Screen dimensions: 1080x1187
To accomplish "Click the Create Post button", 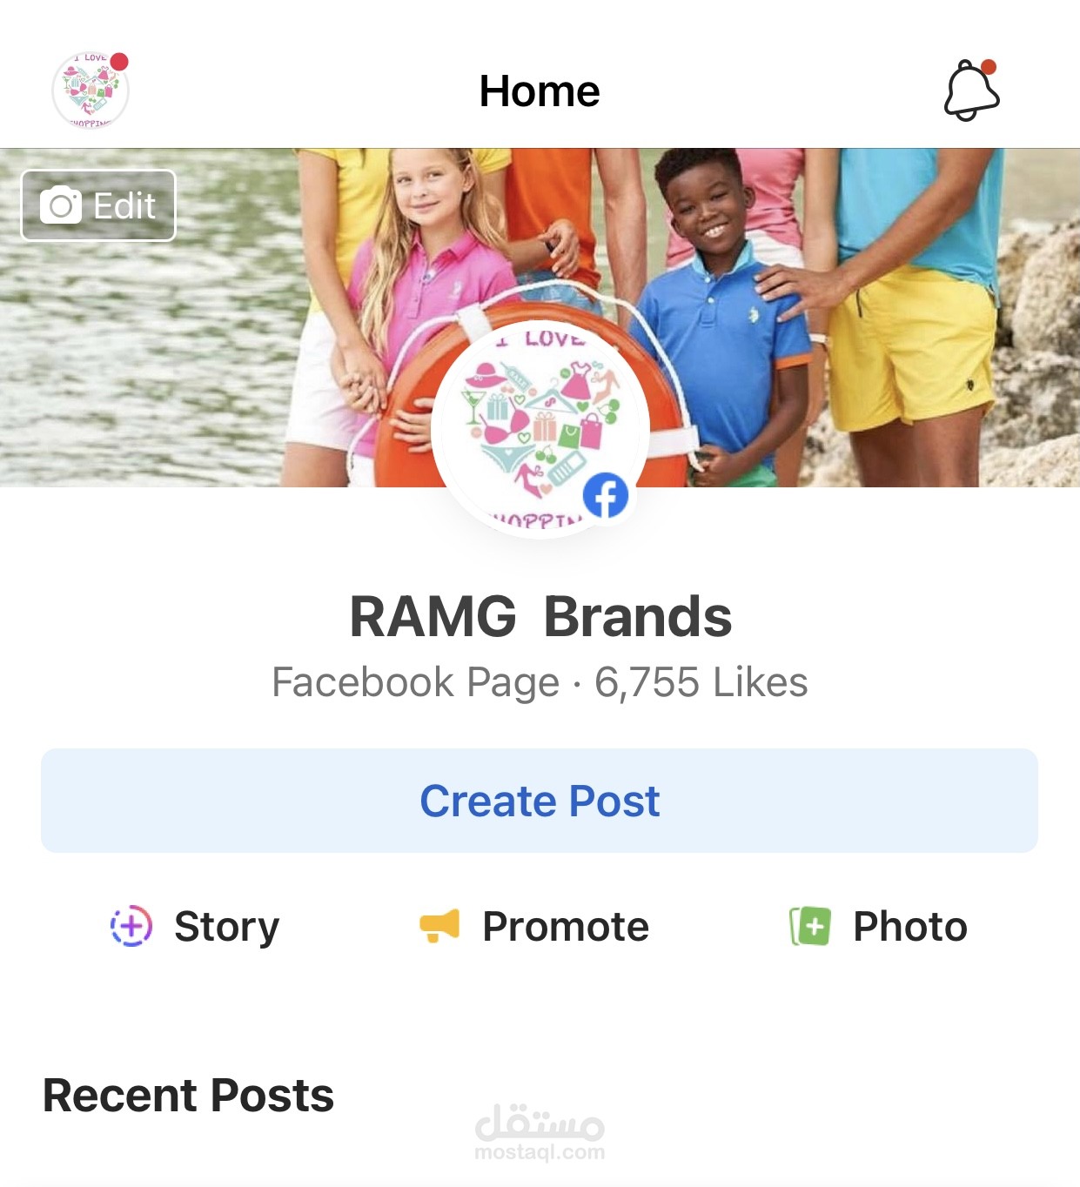I will (x=540, y=801).
